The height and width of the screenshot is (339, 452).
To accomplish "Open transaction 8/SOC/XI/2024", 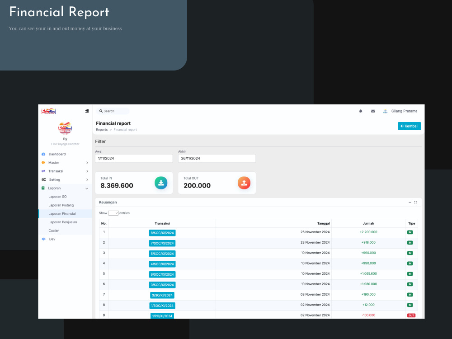I will (162, 233).
